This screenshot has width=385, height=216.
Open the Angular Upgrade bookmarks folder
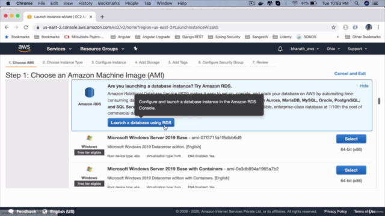tap(152, 37)
